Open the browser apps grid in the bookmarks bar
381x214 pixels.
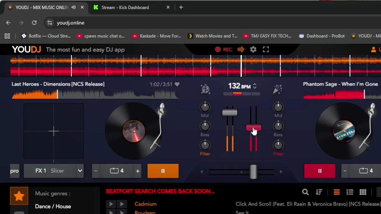pyautogui.click(x=7, y=36)
